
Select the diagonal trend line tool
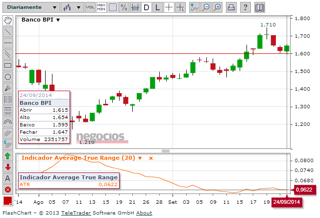(x=8, y=32)
